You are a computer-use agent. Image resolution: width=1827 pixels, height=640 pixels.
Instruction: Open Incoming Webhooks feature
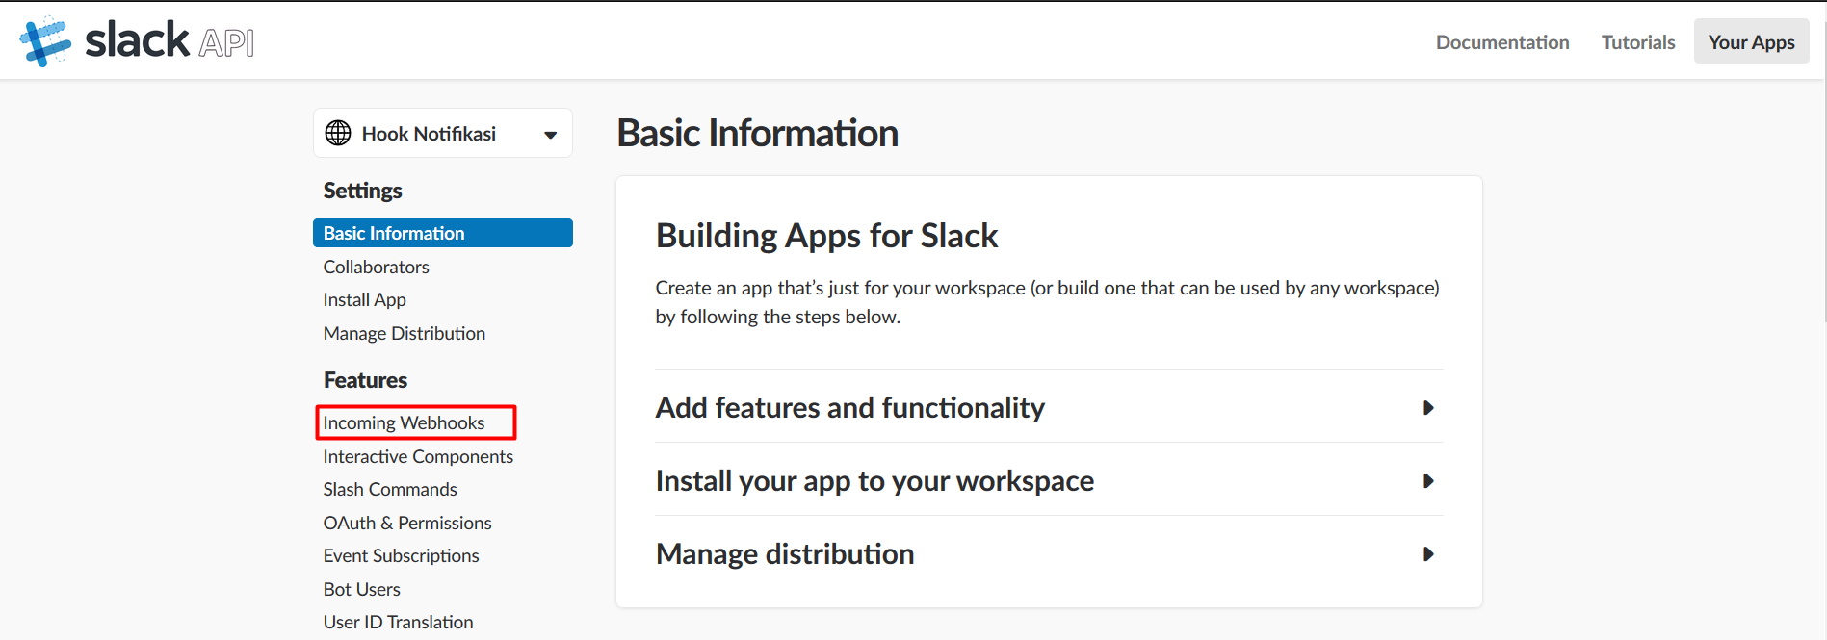pyautogui.click(x=405, y=422)
